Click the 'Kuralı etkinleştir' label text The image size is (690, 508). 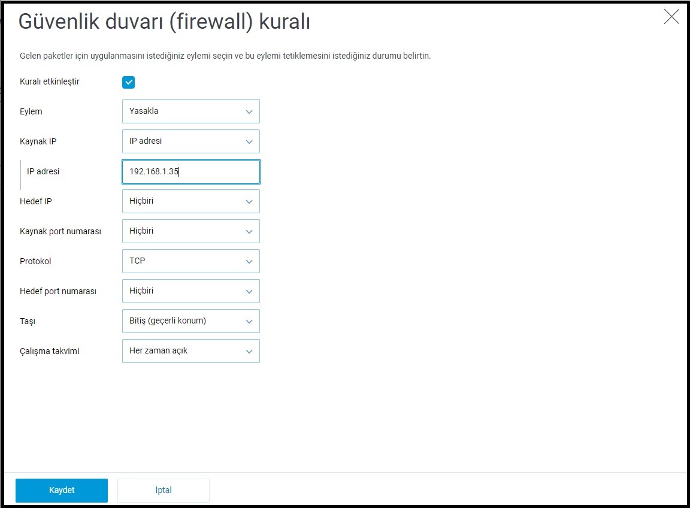(x=50, y=81)
